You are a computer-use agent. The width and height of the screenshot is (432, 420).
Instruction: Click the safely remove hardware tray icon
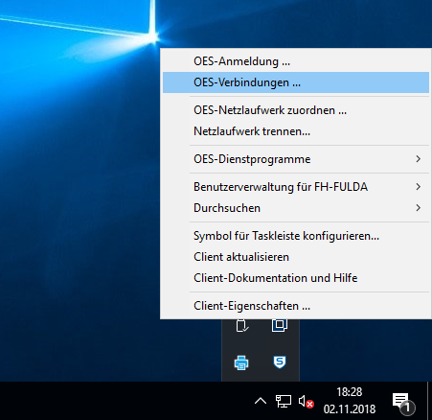tap(241, 326)
